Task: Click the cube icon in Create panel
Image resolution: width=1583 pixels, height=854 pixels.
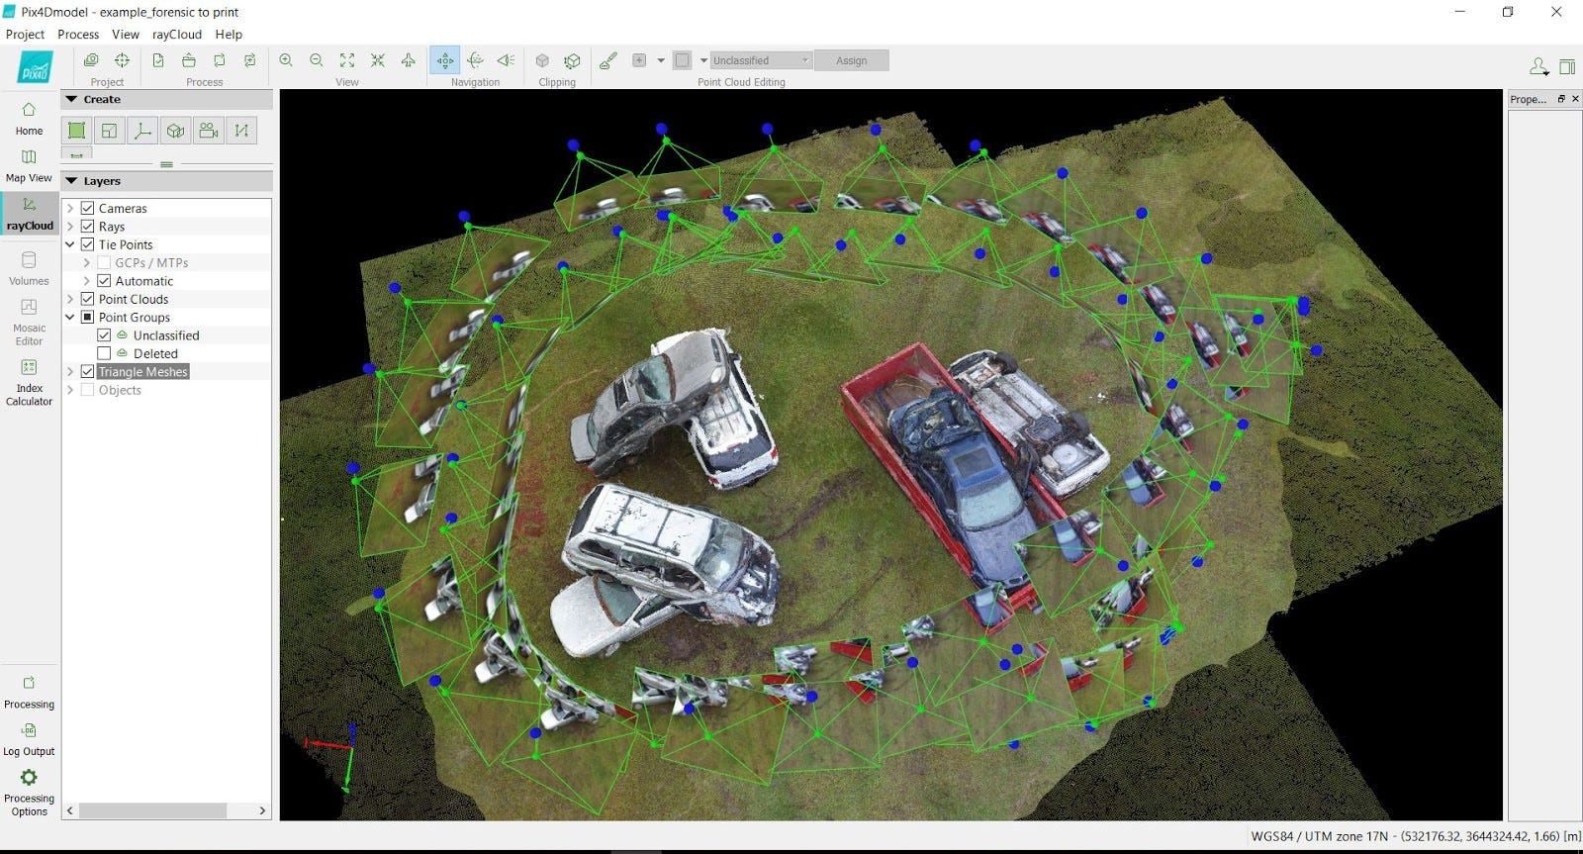Action: 175,131
